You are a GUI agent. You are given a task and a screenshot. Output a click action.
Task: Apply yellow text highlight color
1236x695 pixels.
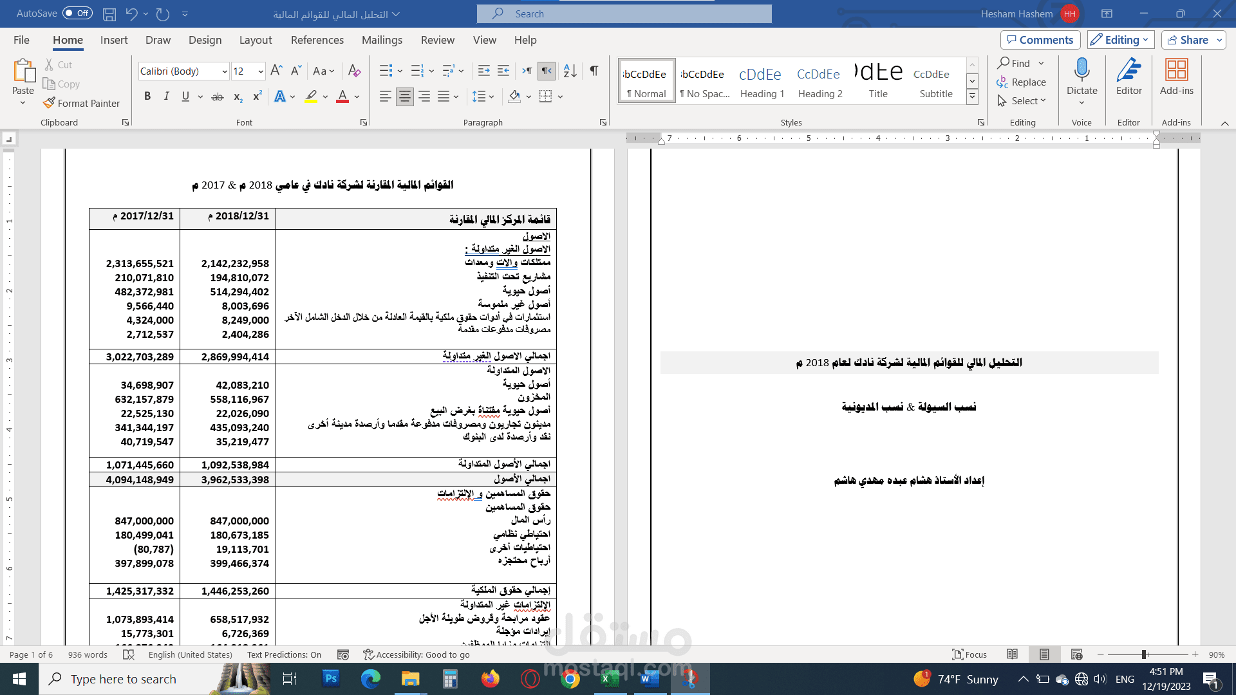(311, 97)
